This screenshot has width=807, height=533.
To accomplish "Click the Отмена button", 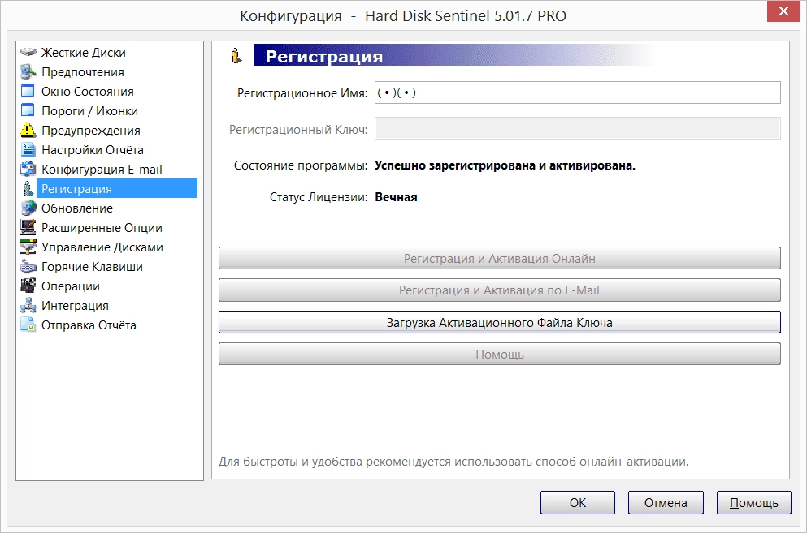I will click(x=666, y=503).
